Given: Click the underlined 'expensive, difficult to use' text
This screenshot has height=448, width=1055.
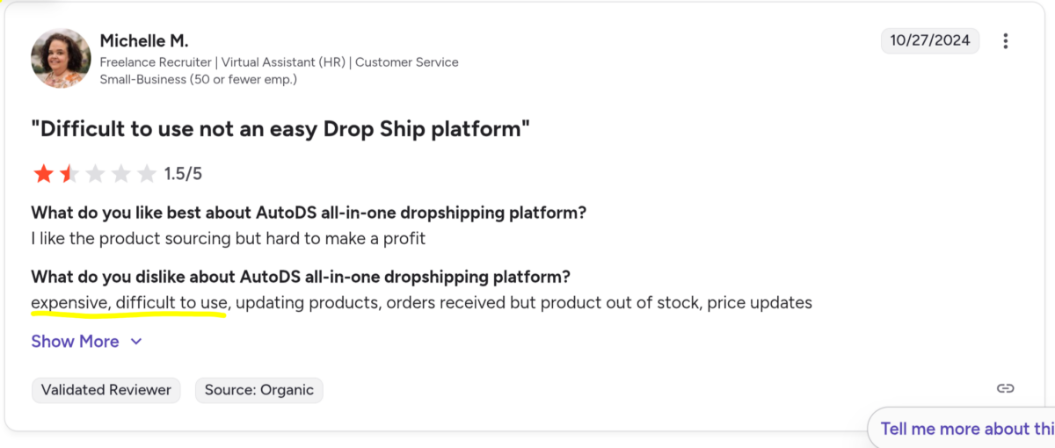Looking at the screenshot, I should pyautogui.click(x=129, y=303).
